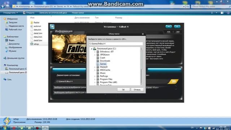
Task: Click the Fallout banner image in installer
Action: [69, 49]
